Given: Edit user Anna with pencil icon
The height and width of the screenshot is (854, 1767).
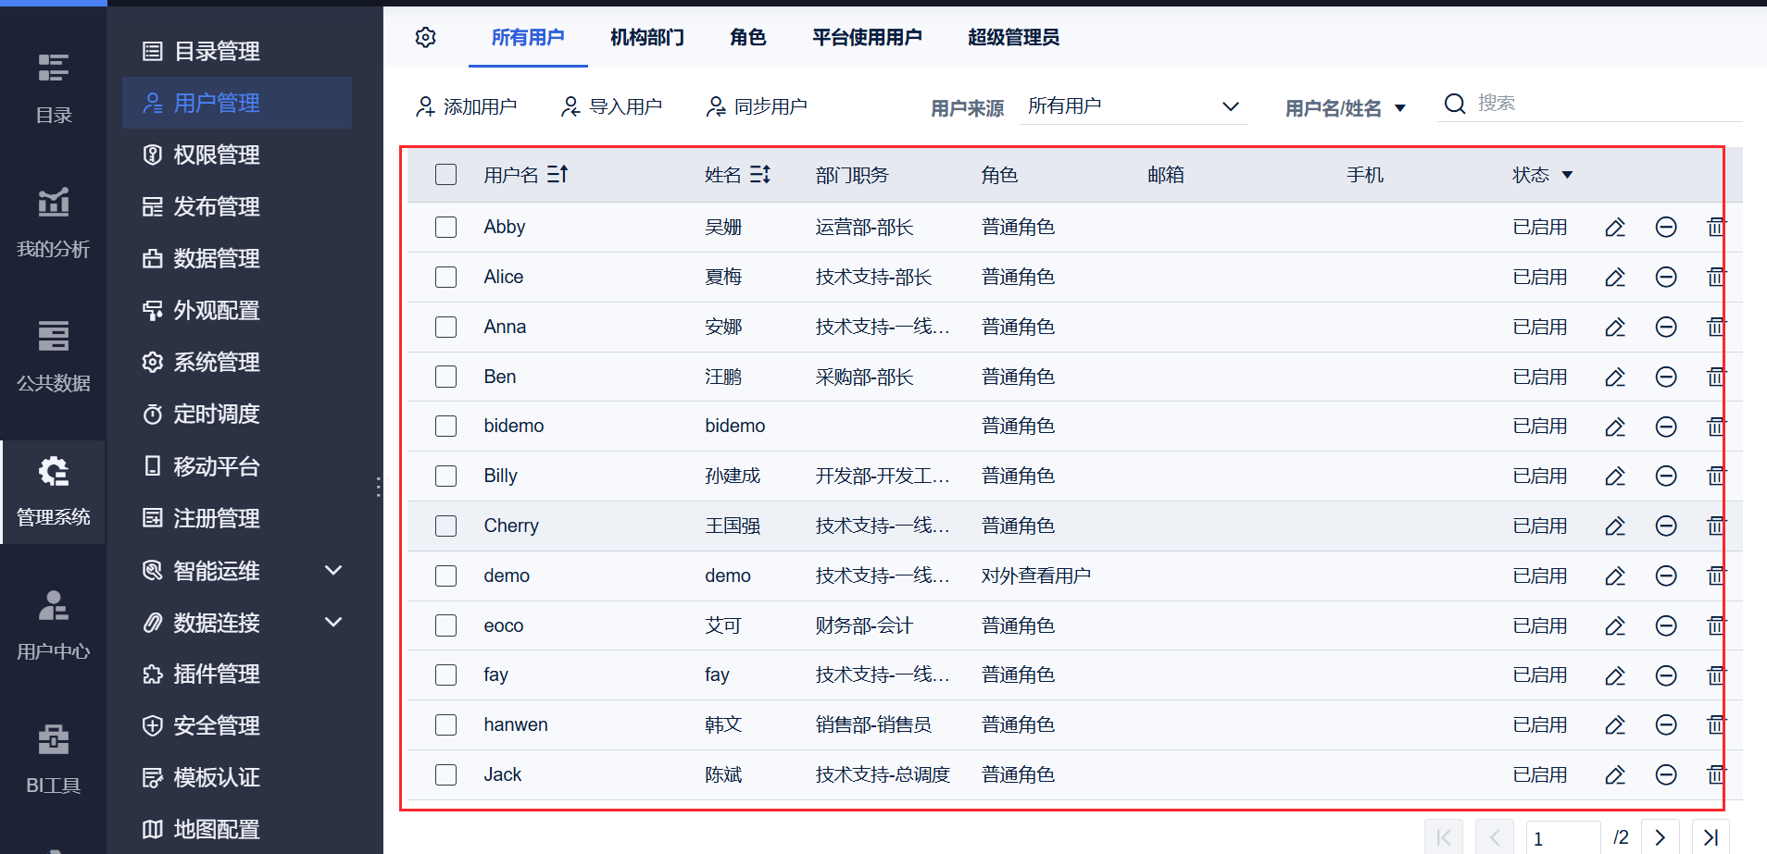Looking at the screenshot, I should (x=1615, y=327).
